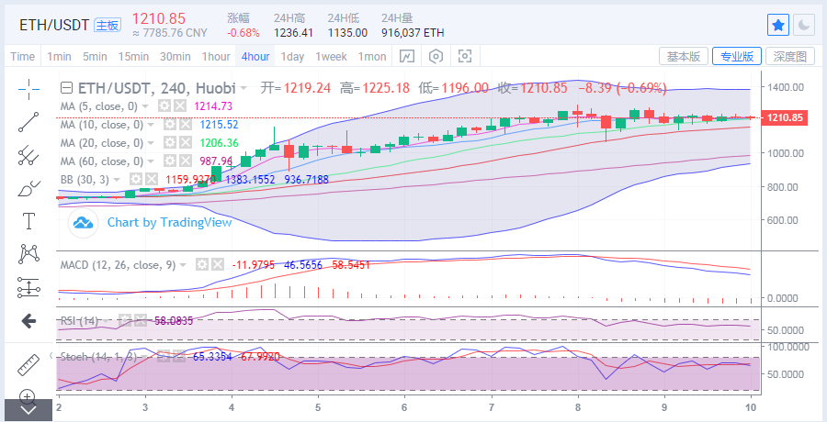Select the pitchfork drawing tool
The height and width of the screenshot is (422, 827).
28,155
